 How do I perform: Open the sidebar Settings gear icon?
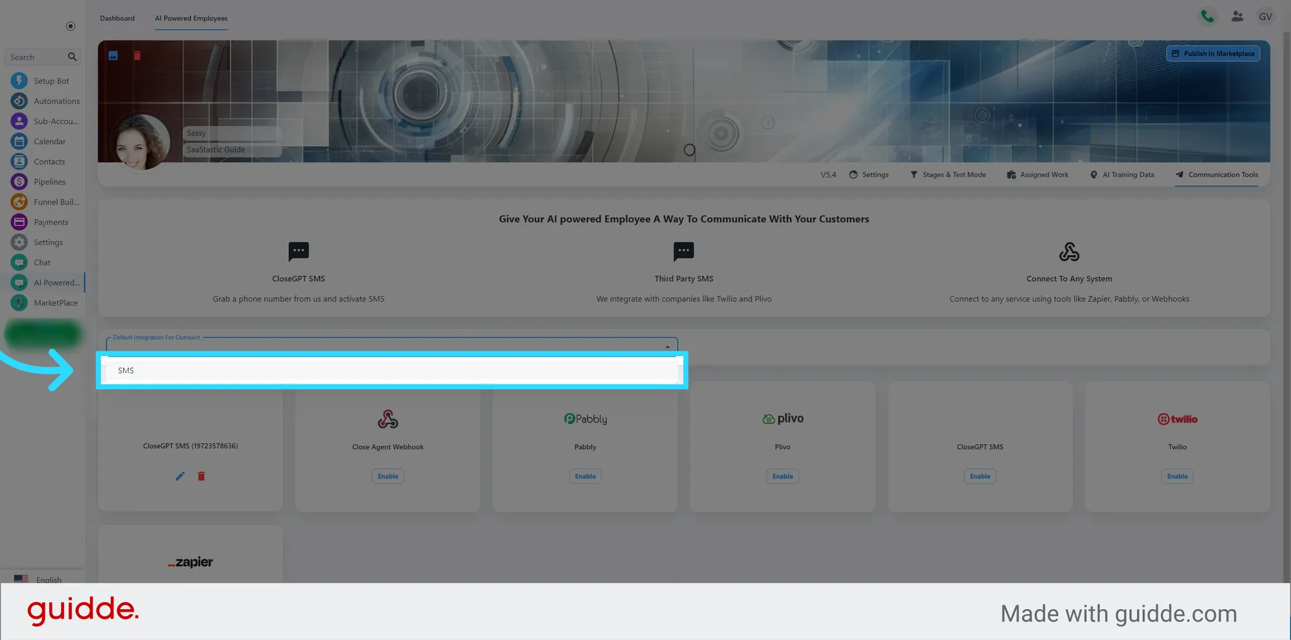(19, 242)
